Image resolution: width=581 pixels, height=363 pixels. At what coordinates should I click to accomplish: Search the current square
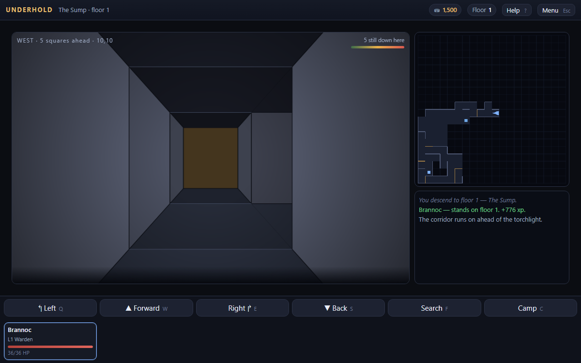(434, 308)
